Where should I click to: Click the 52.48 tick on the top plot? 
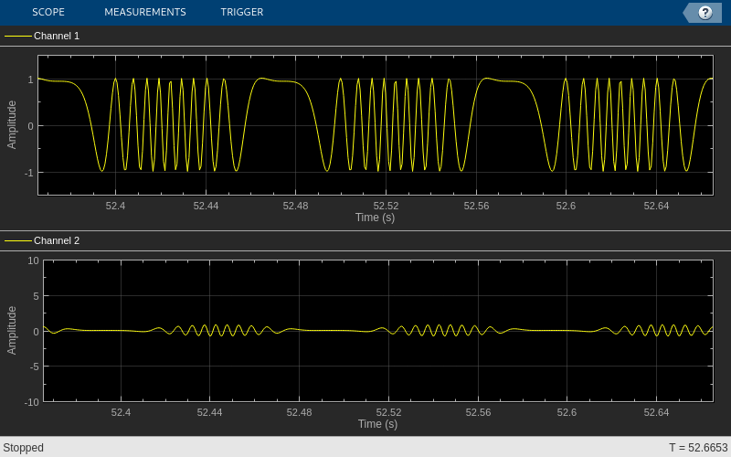295,206
